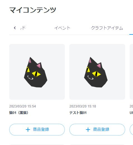Open the 猫01（黒猫）title link

pyautogui.click(x=19, y=113)
